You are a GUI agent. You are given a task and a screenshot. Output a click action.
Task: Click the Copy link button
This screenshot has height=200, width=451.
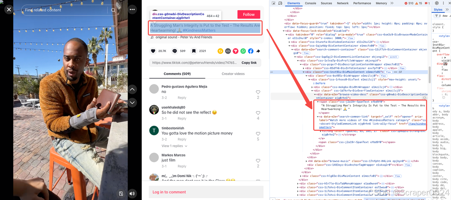click(x=249, y=63)
